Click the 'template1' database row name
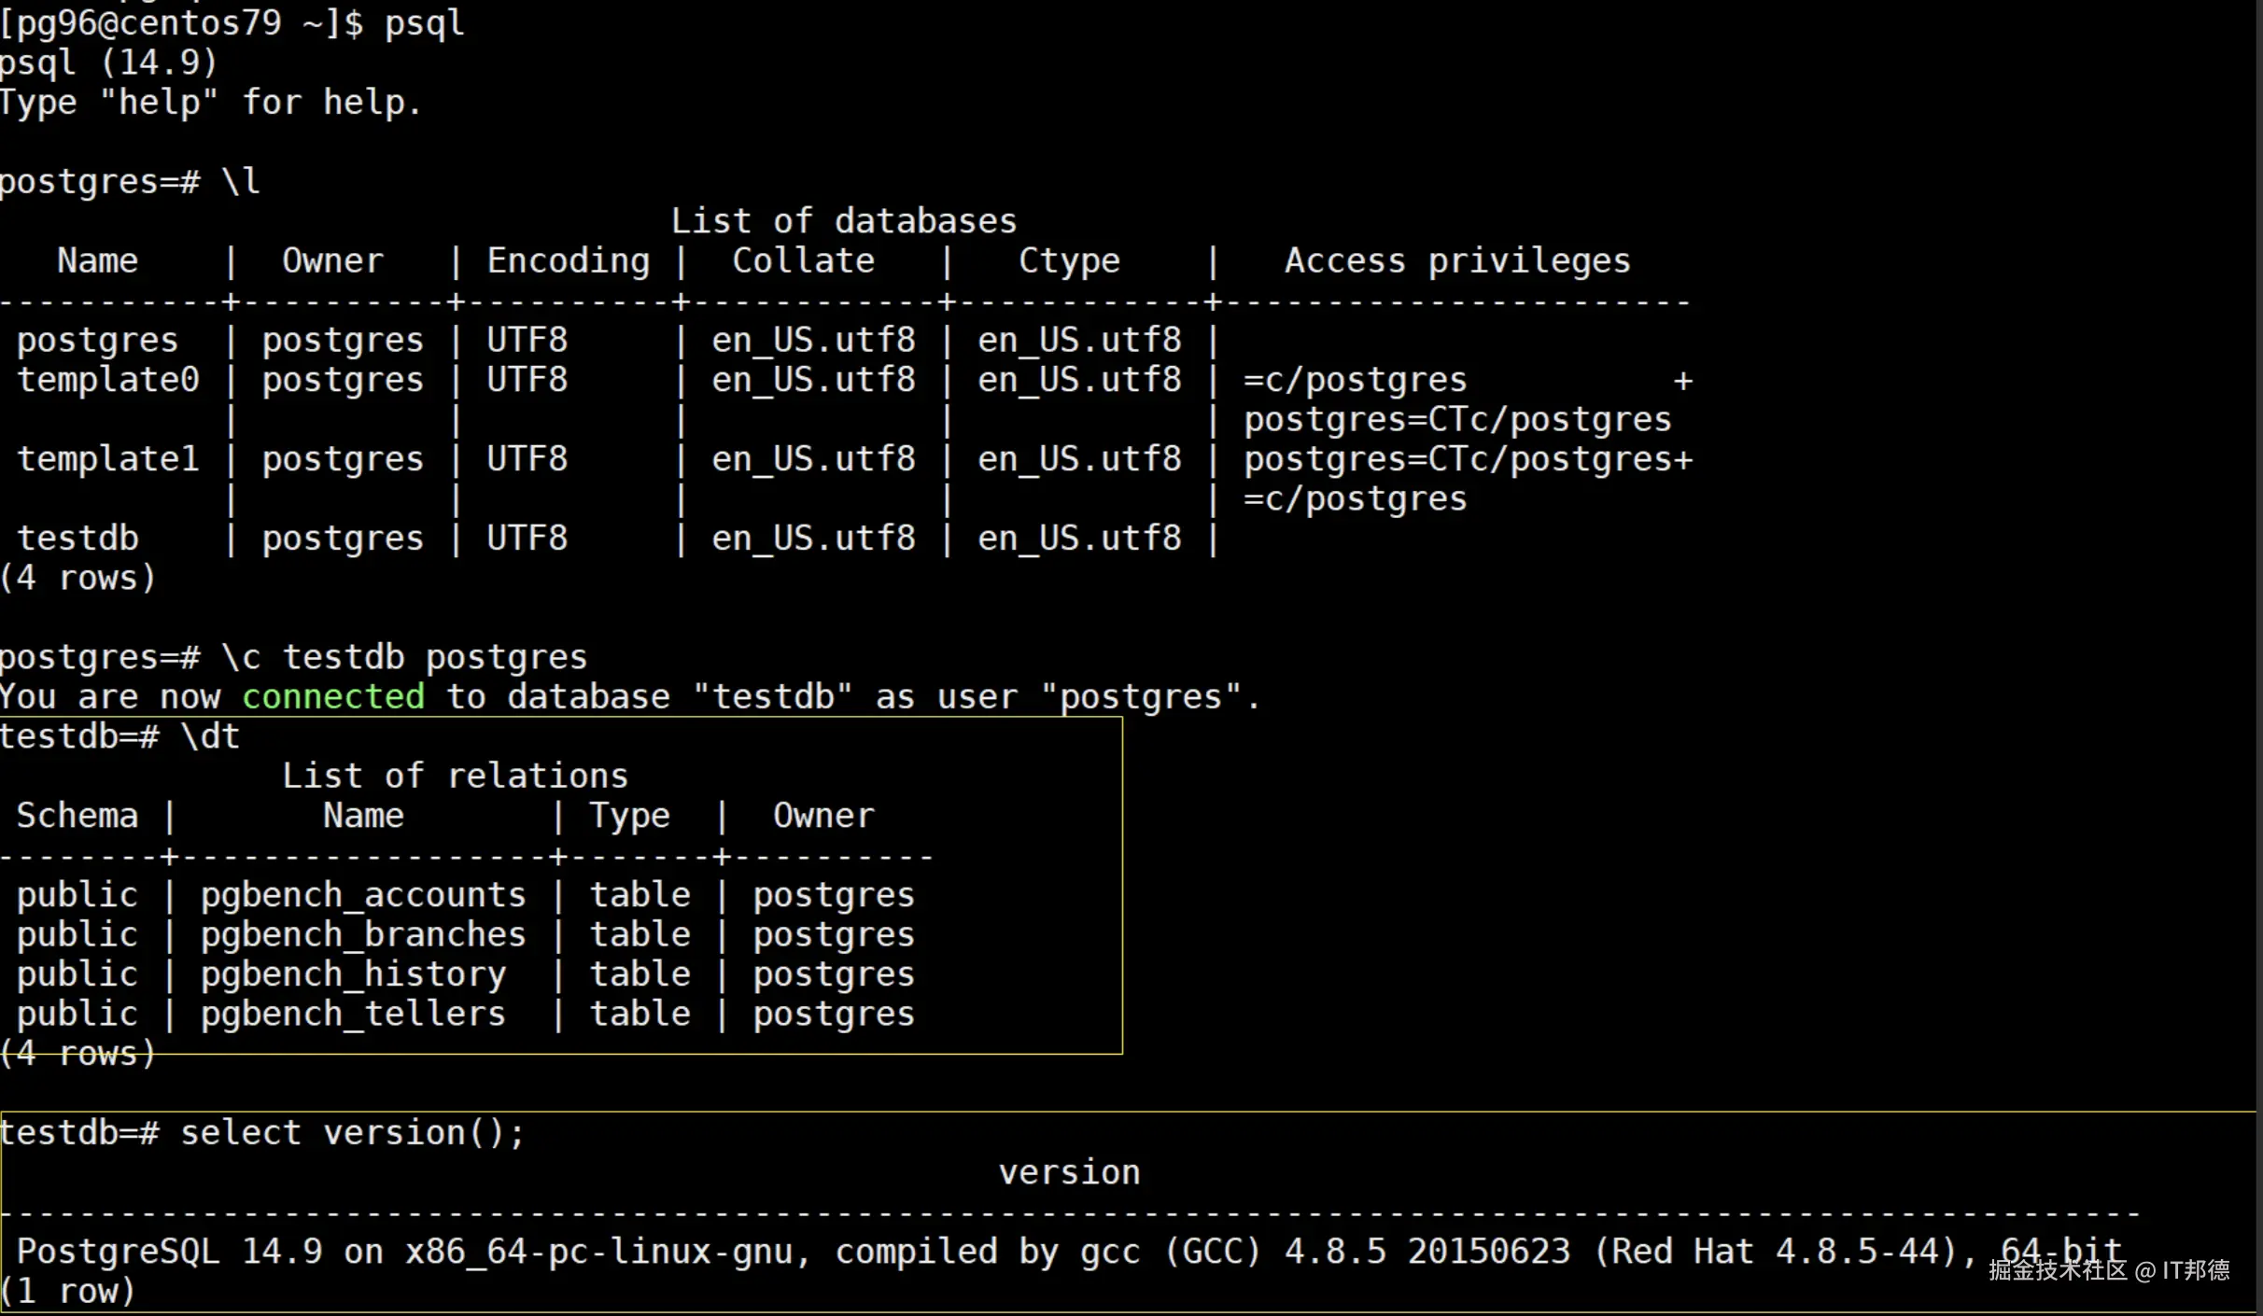This screenshot has width=2263, height=1316. (x=107, y=459)
